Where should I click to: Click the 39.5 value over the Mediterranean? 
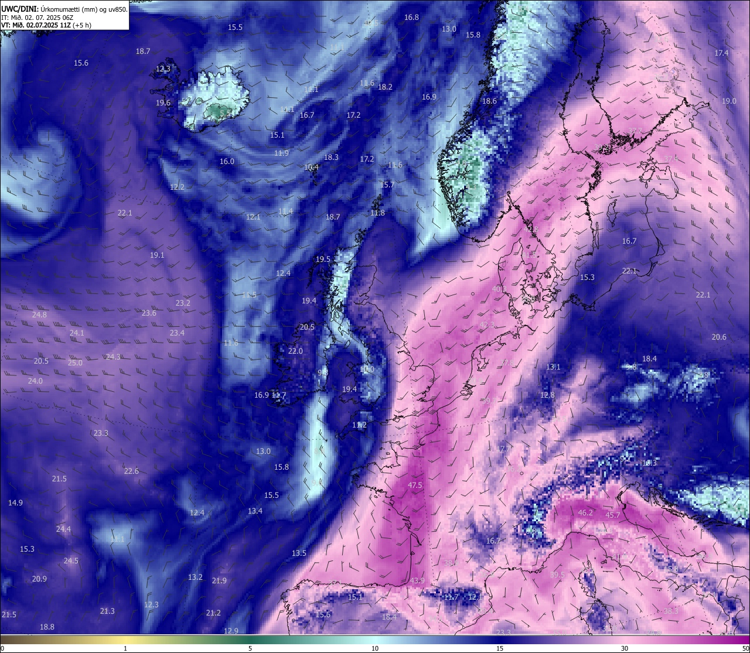(557, 575)
